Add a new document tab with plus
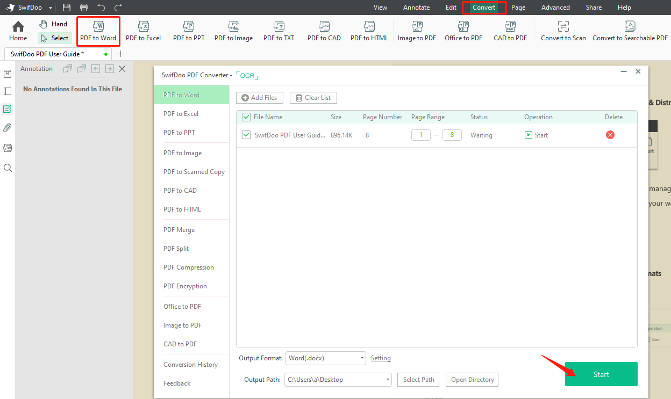This screenshot has height=399, width=671. pos(120,54)
